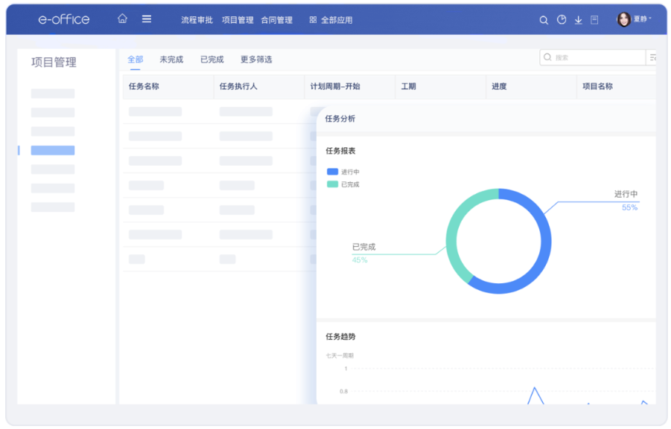The width and height of the screenshot is (671, 429).
Task: Switch to the 未完成 tab
Action: point(171,59)
